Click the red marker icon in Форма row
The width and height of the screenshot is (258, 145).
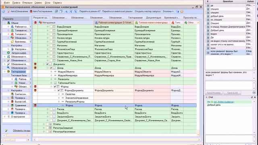[35, 106]
